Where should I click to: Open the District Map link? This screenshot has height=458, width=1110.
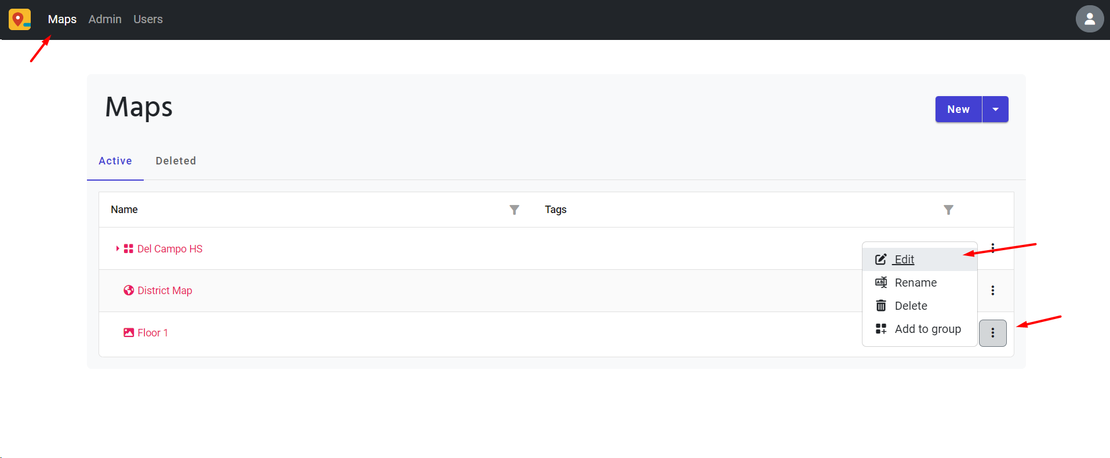(x=165, y=291)
